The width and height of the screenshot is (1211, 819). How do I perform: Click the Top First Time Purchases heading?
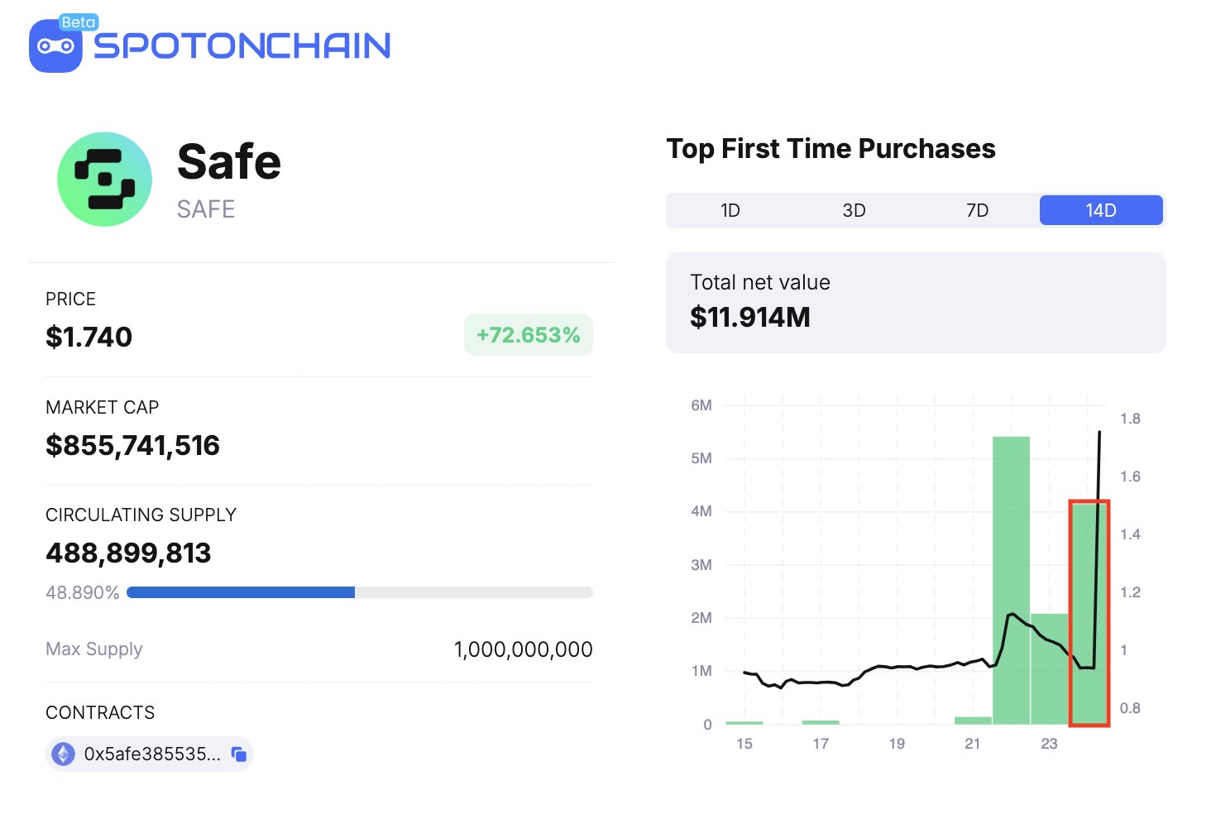point(830,149)
